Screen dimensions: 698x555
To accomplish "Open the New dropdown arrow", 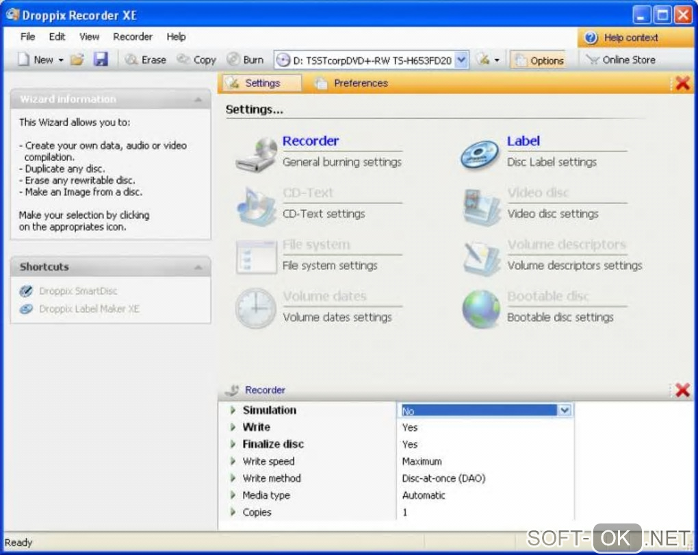I will (x=61, y=60).
